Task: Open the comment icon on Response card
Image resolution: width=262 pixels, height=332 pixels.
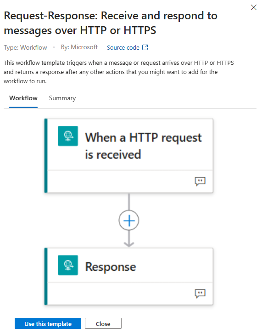Action: coord(200,293)
